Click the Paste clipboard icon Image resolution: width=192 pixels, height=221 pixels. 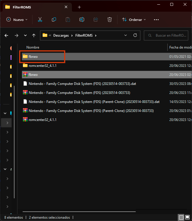point(68,19)
